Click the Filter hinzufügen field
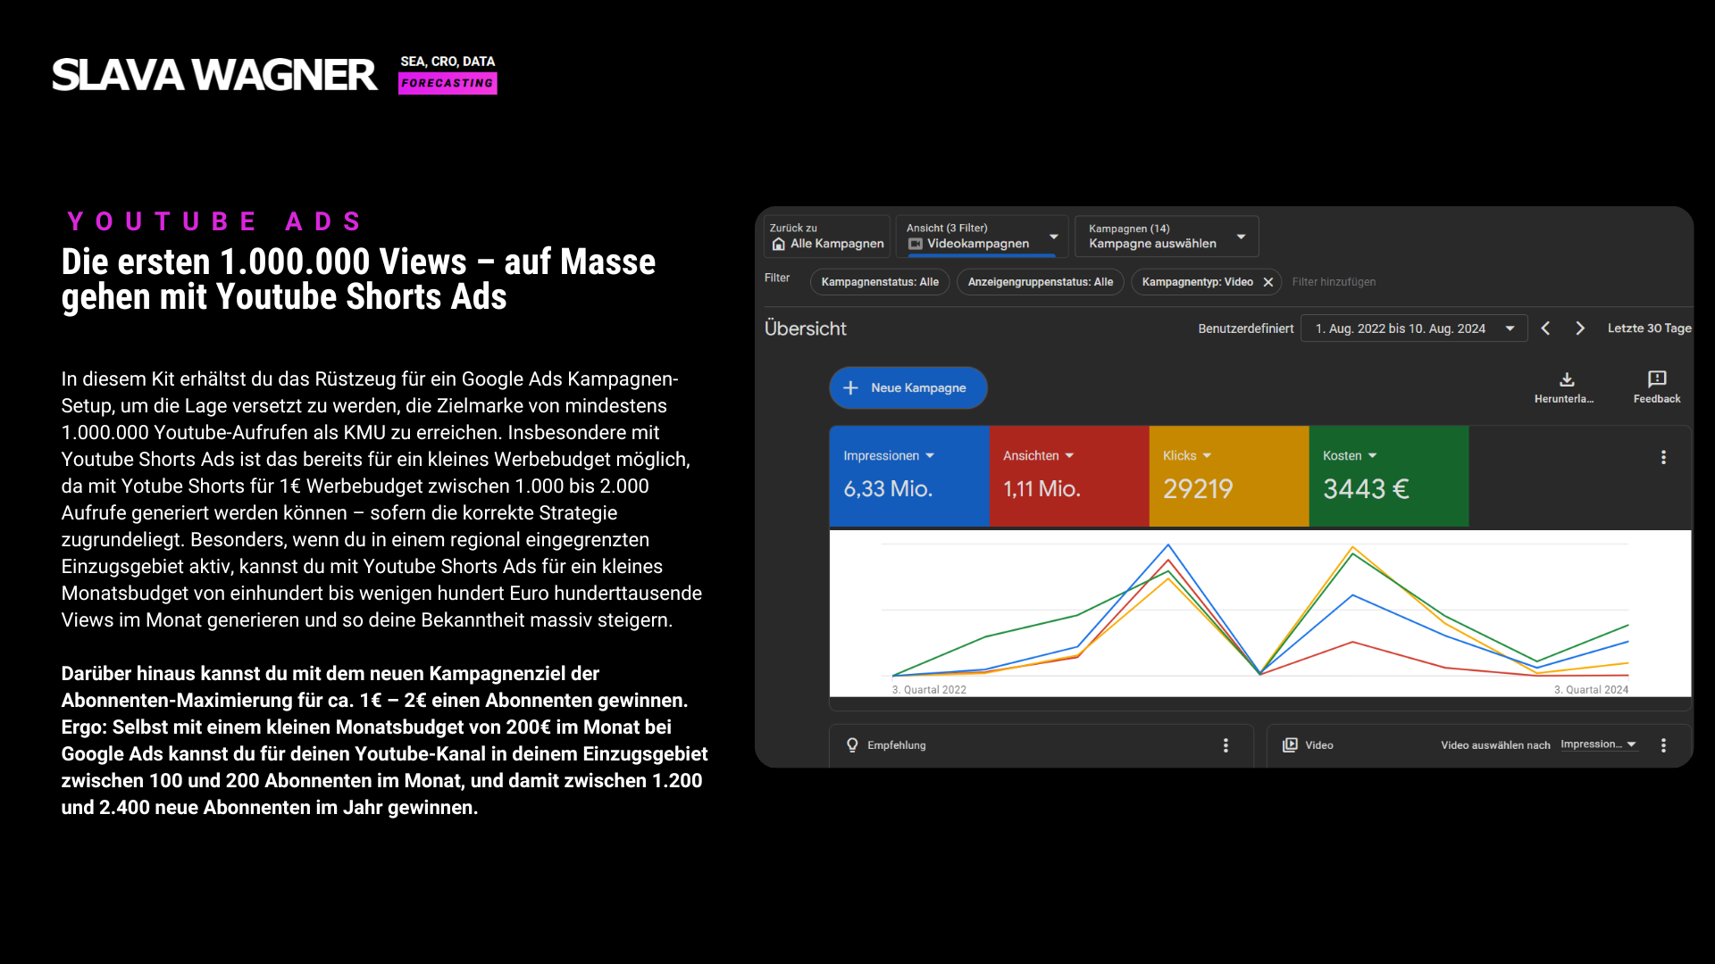This screenshot has height=964, width=1715. 1334,282
